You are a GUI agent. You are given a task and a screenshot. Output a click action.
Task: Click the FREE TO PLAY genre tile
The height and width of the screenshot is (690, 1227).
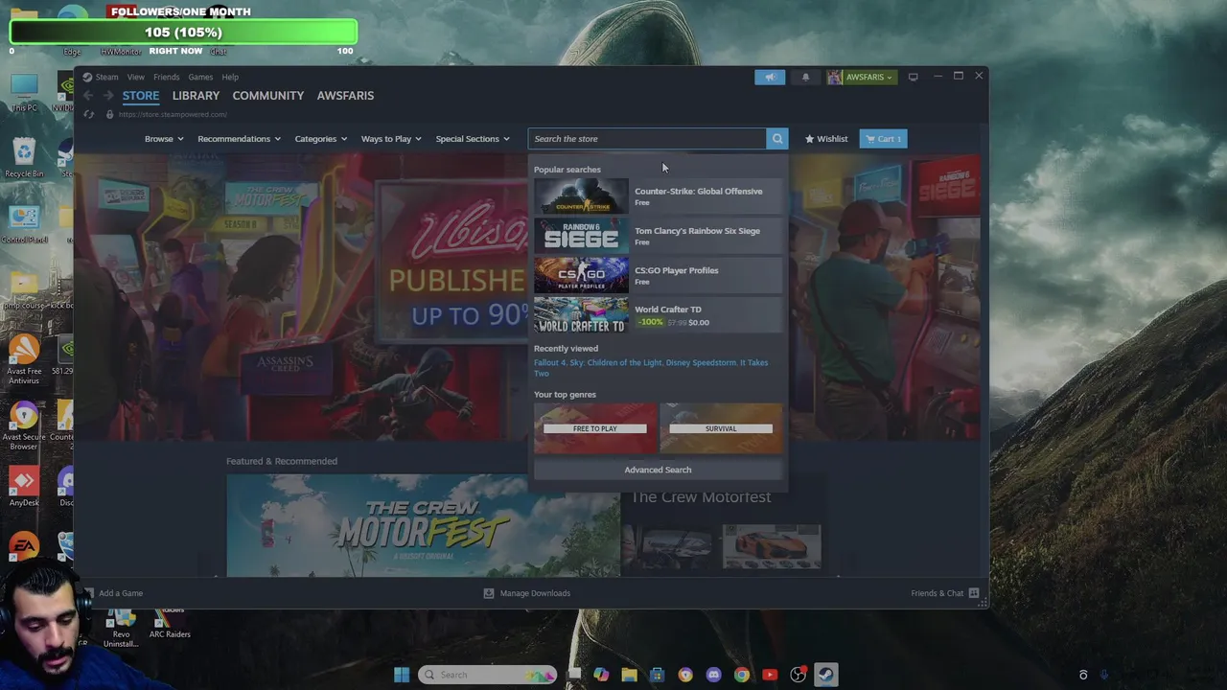tap(595, 427)
